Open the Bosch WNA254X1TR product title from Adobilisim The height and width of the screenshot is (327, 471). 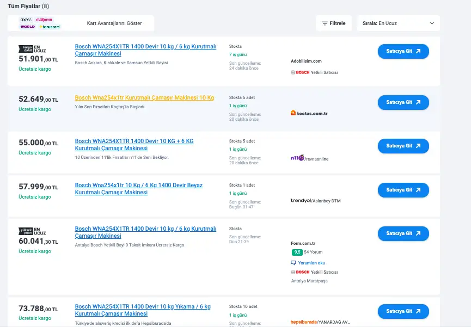pos(145,50)
